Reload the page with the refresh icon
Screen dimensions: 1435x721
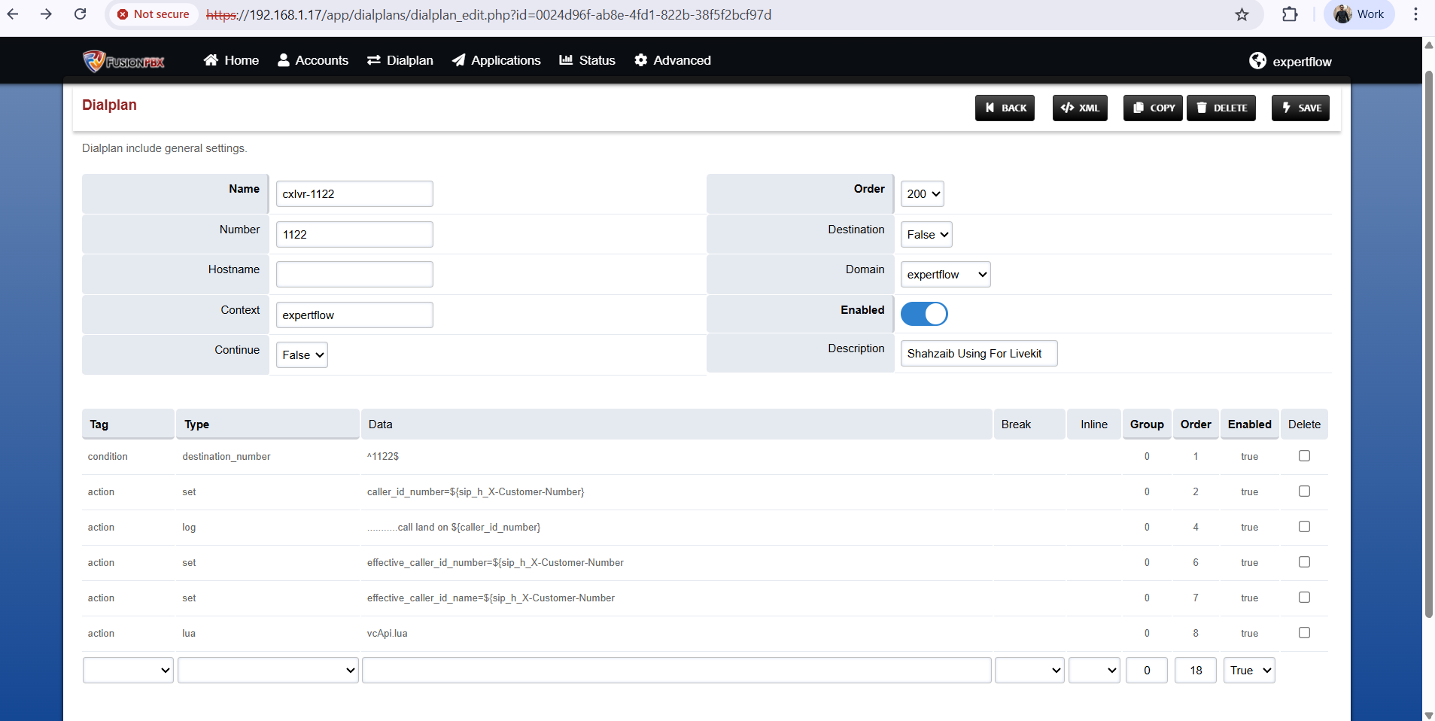click(80, 14)
